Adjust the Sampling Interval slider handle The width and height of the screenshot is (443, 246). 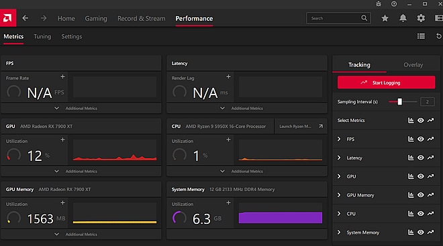click(x=399, y=102)
